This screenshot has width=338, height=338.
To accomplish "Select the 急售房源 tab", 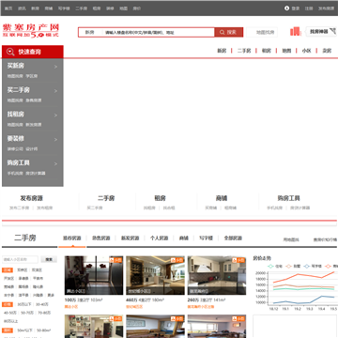I will click(x=100, y=238).
